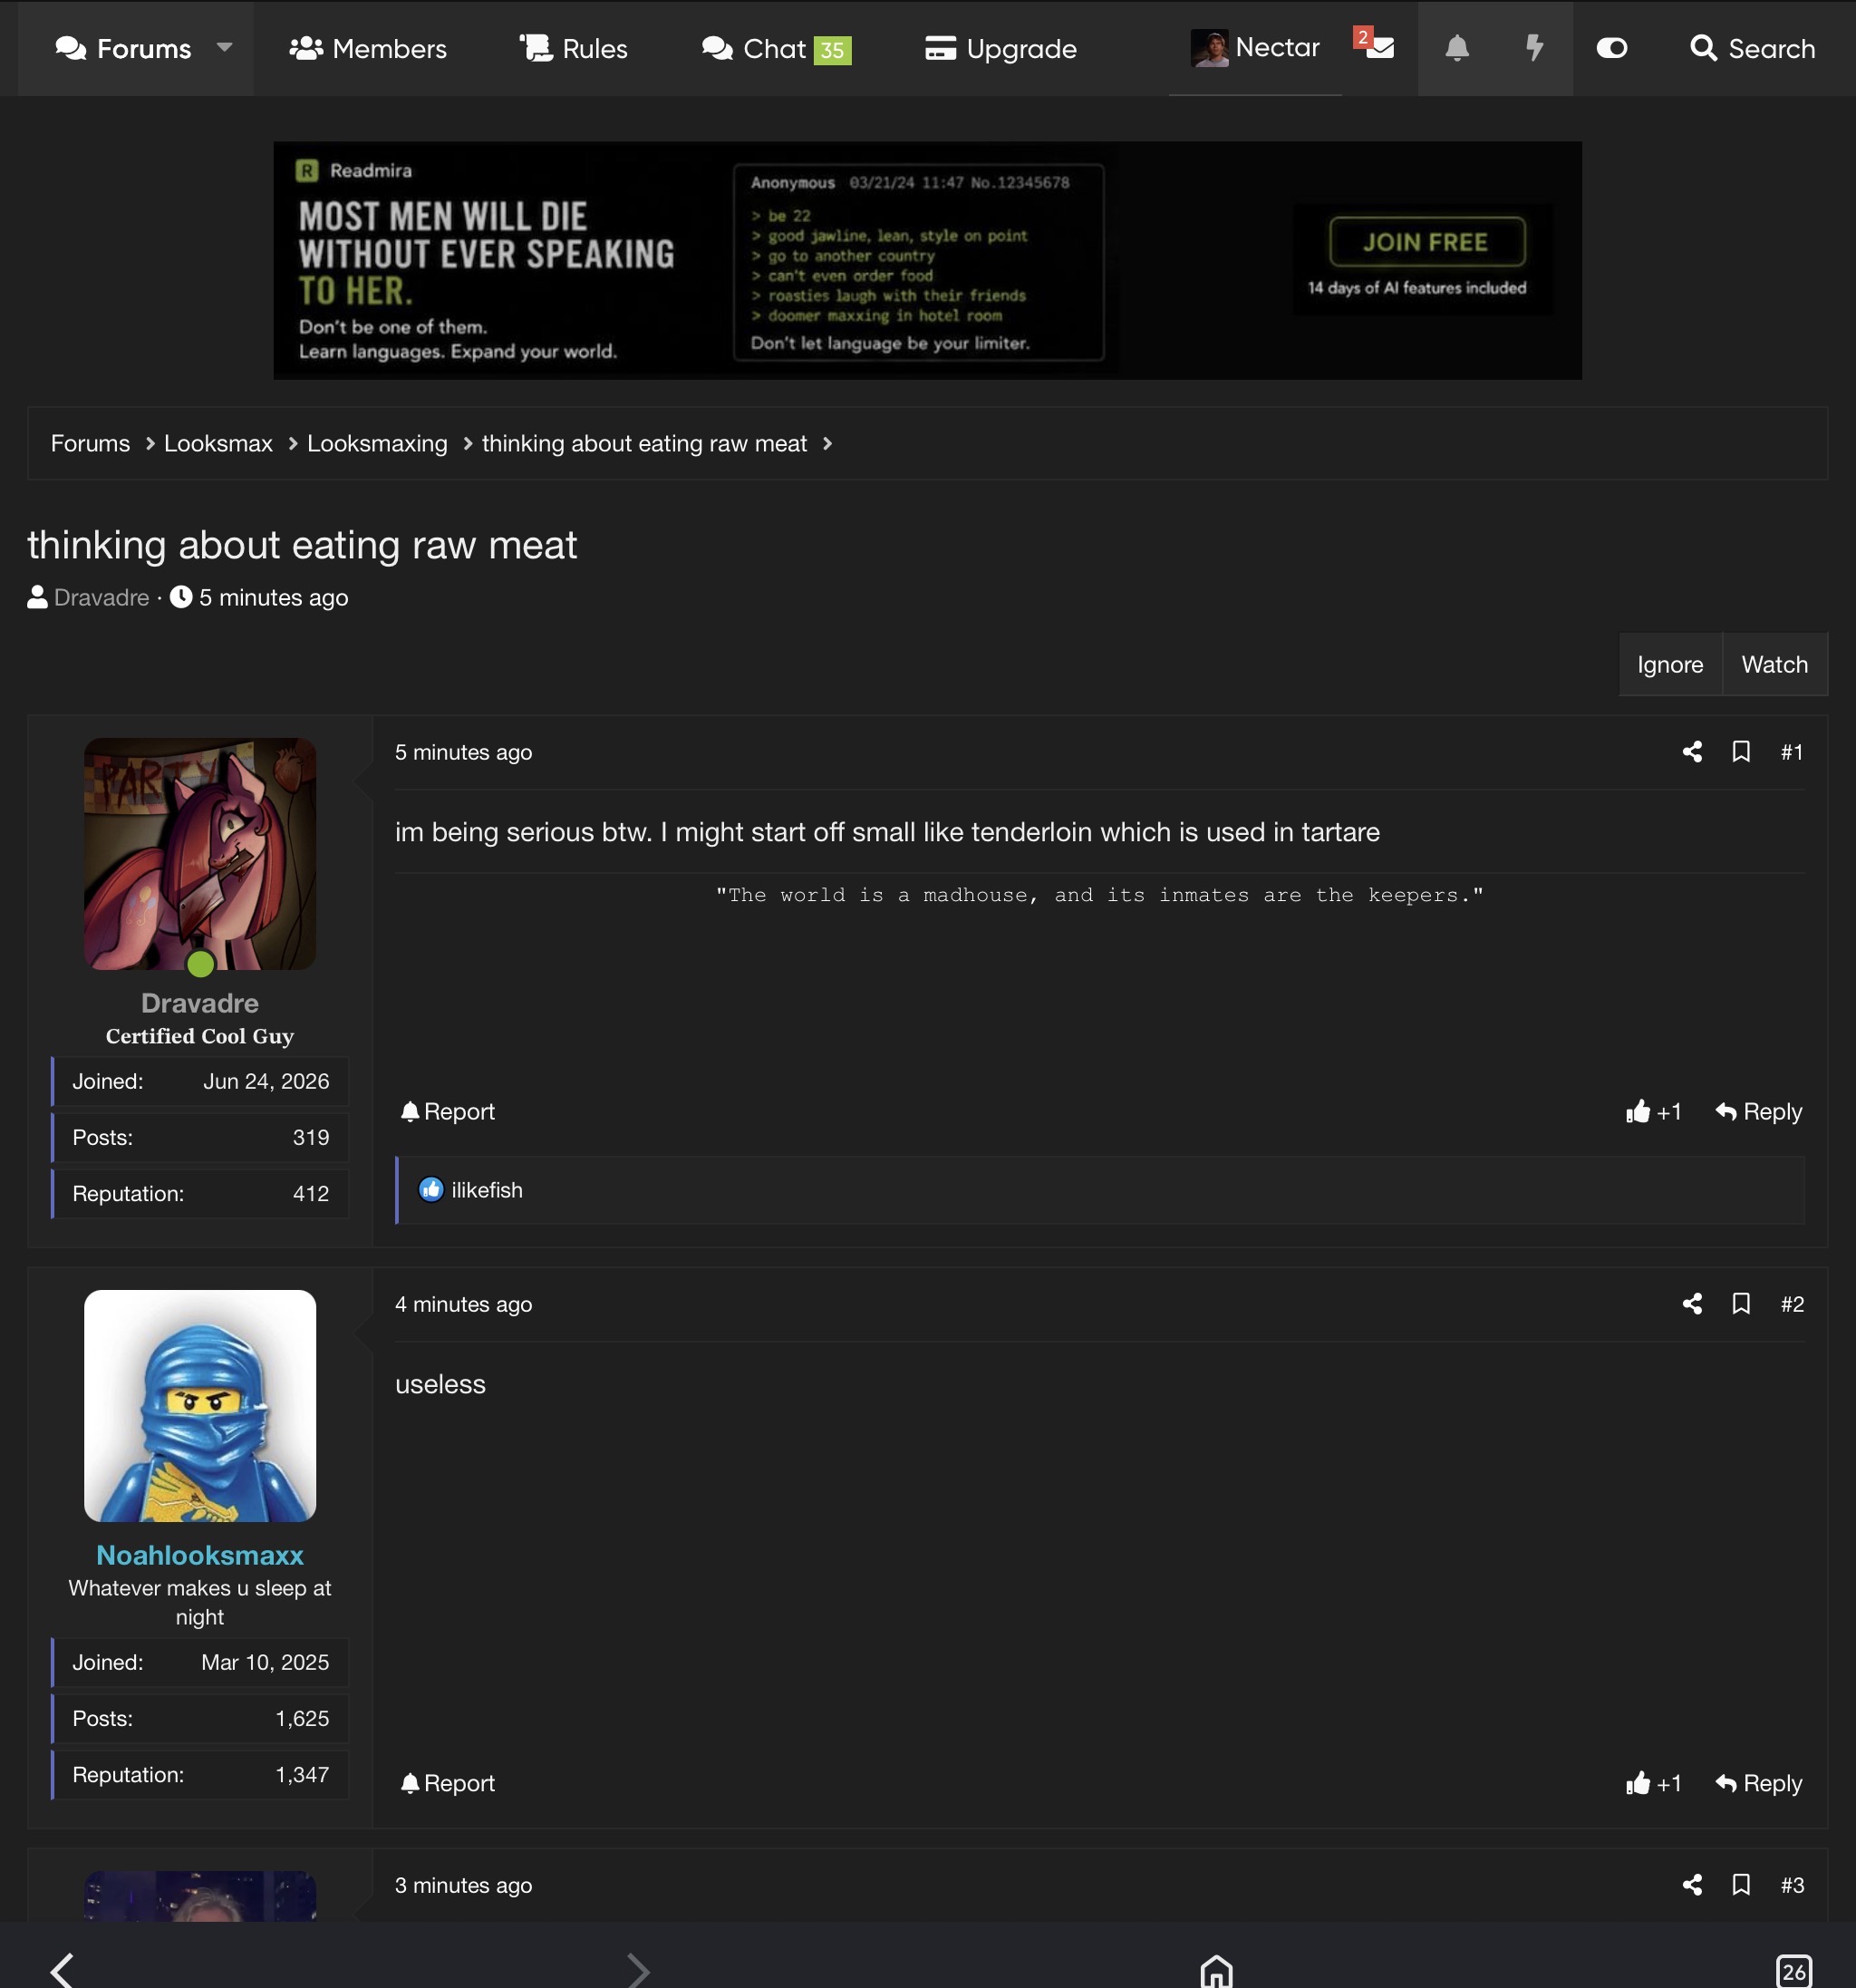Viewport: 1856px width, 1988px height.
Task: Go to Looksmax breadcrumb link
Action: (217, 443)
